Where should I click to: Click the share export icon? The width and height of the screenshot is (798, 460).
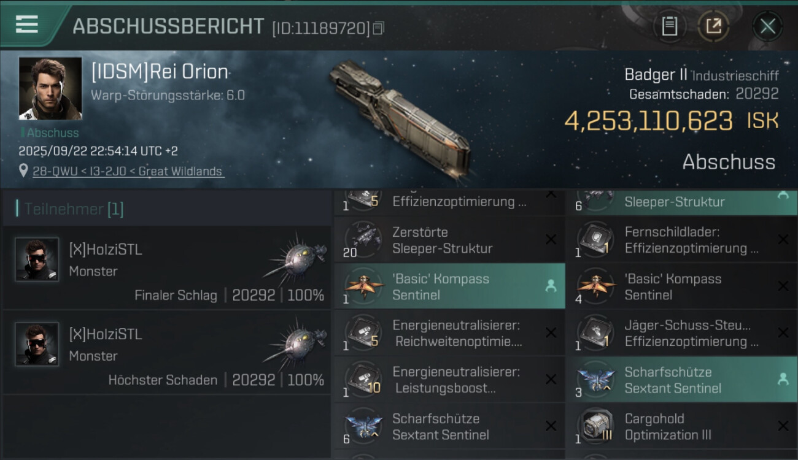coord(713,26)
